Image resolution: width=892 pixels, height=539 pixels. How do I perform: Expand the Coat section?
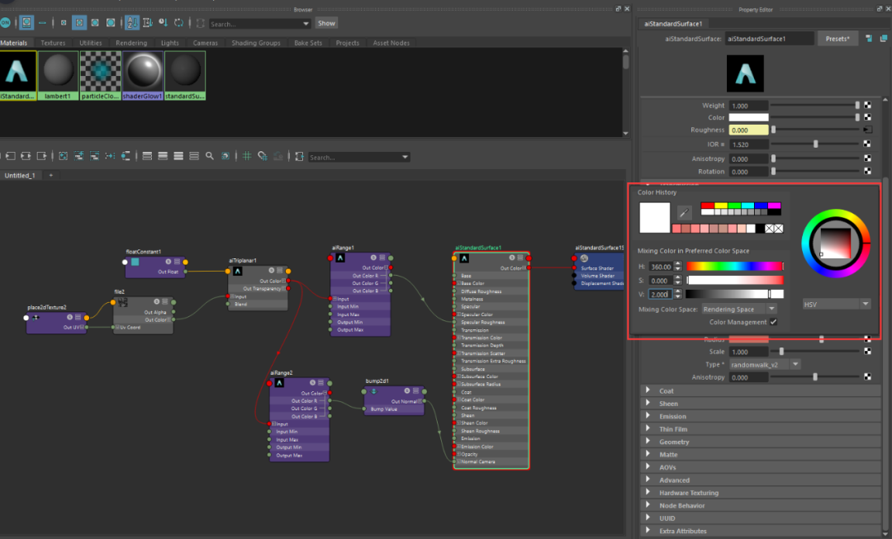[648, 390]
